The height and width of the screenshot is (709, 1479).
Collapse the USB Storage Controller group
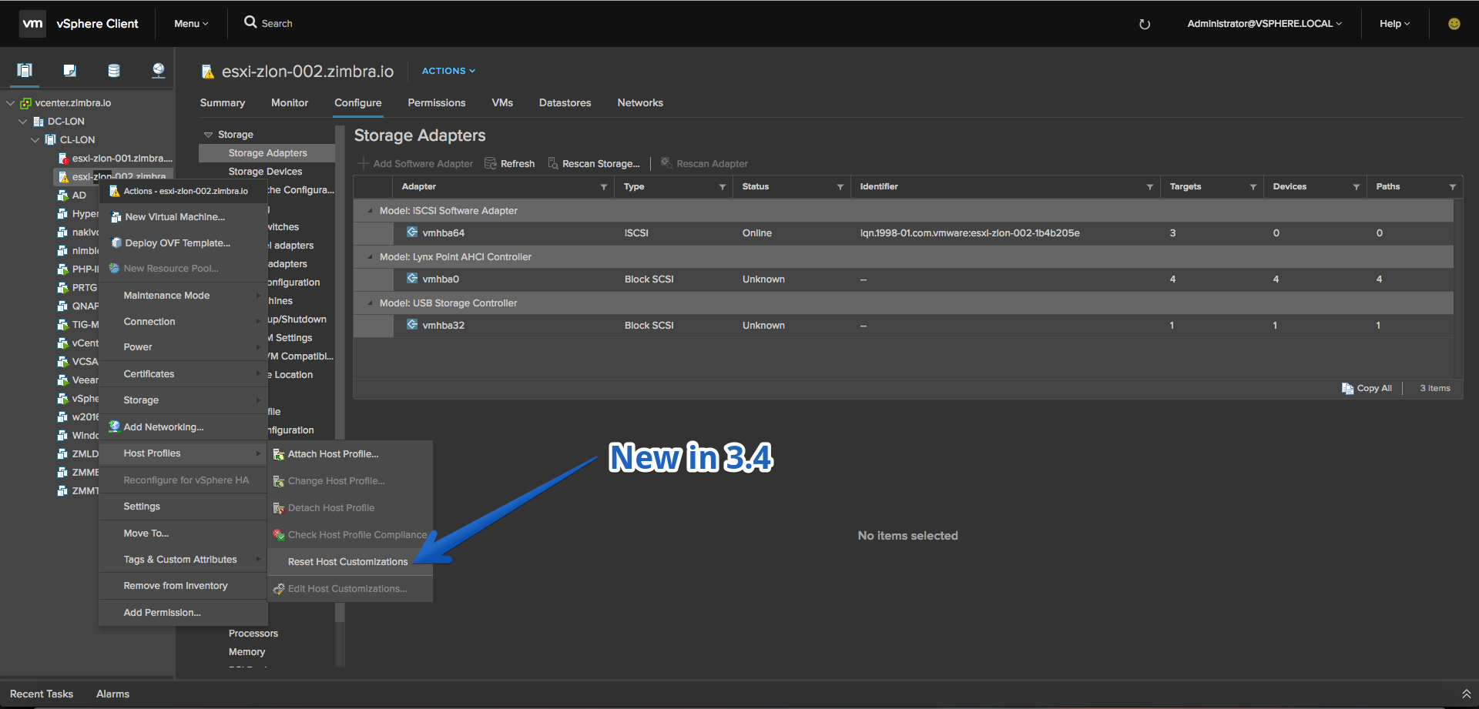tap(371, 303)
